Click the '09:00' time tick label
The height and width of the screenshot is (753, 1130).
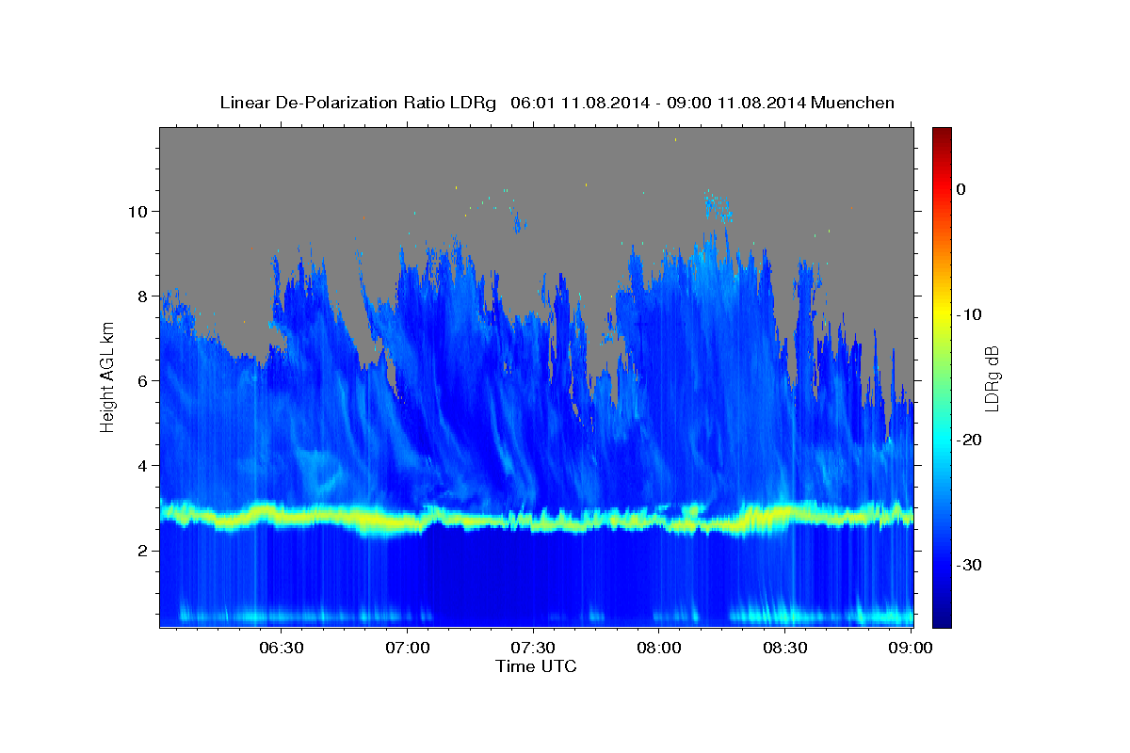click(x=909, y=648)
